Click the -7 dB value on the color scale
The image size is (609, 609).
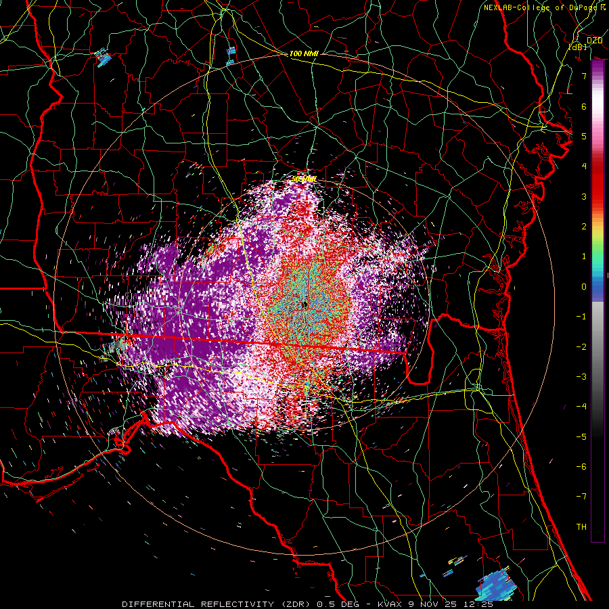click(581, 497)
